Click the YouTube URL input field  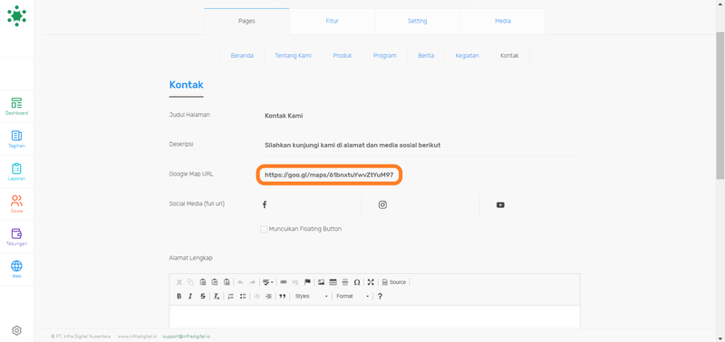[546, 204]
